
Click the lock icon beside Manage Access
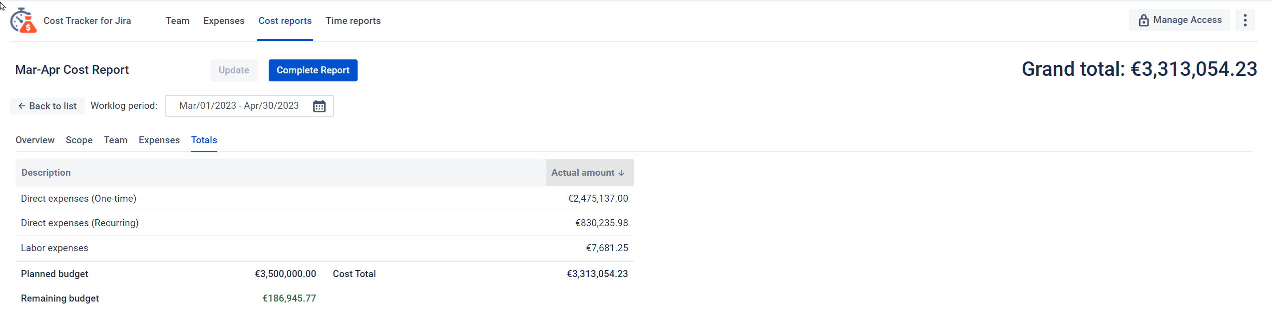tap(1144, 20)
